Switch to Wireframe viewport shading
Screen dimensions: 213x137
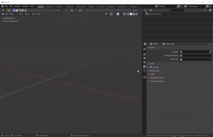coord(128,14)
